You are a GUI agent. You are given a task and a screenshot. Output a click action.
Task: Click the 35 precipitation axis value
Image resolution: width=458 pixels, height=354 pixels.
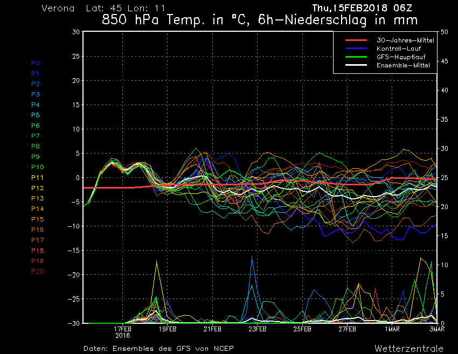point(445,119)
